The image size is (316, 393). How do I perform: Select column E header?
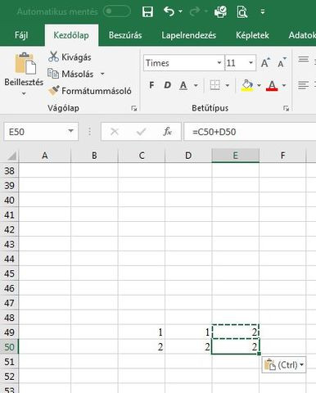coord(235,156)
